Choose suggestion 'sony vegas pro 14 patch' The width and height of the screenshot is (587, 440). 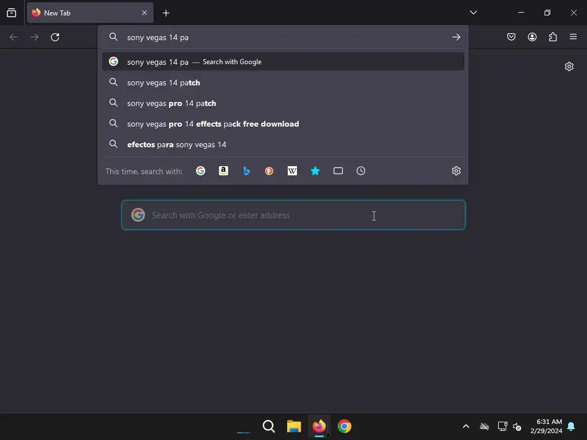[283, 103]
